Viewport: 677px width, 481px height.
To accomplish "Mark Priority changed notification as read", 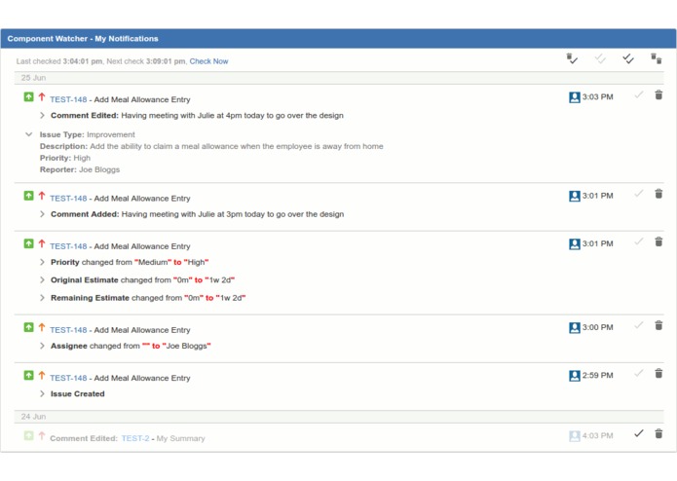I will tap(639, 241).
